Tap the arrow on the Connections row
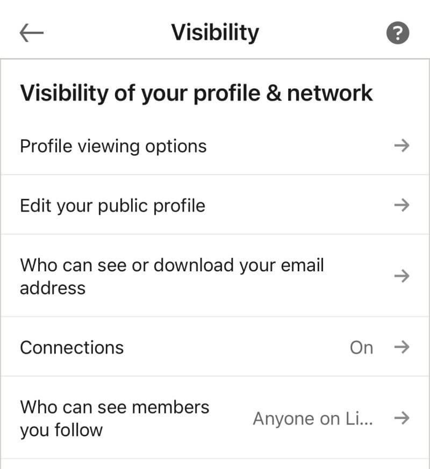Image resolution: width=430 pixels, height=469 pixels. coord(402,347)
